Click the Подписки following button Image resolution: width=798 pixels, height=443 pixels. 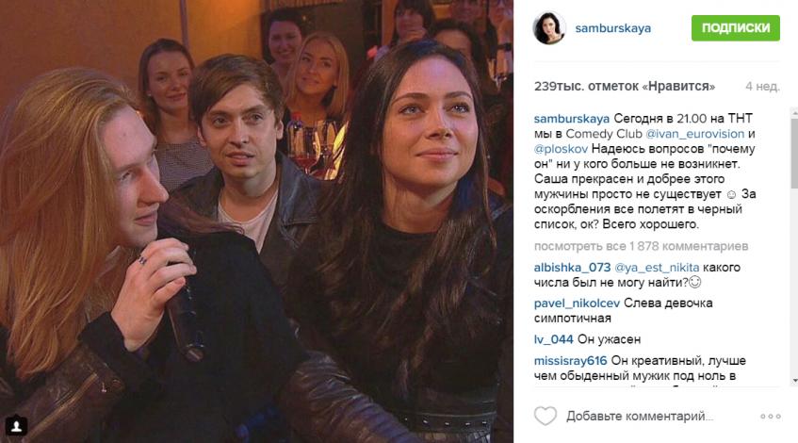pos(736,28)
